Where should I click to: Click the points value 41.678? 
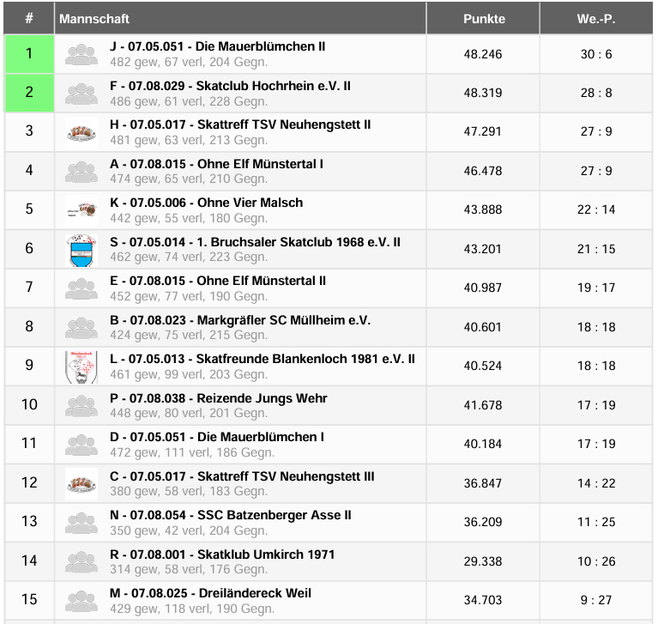(x=483, y=405)
